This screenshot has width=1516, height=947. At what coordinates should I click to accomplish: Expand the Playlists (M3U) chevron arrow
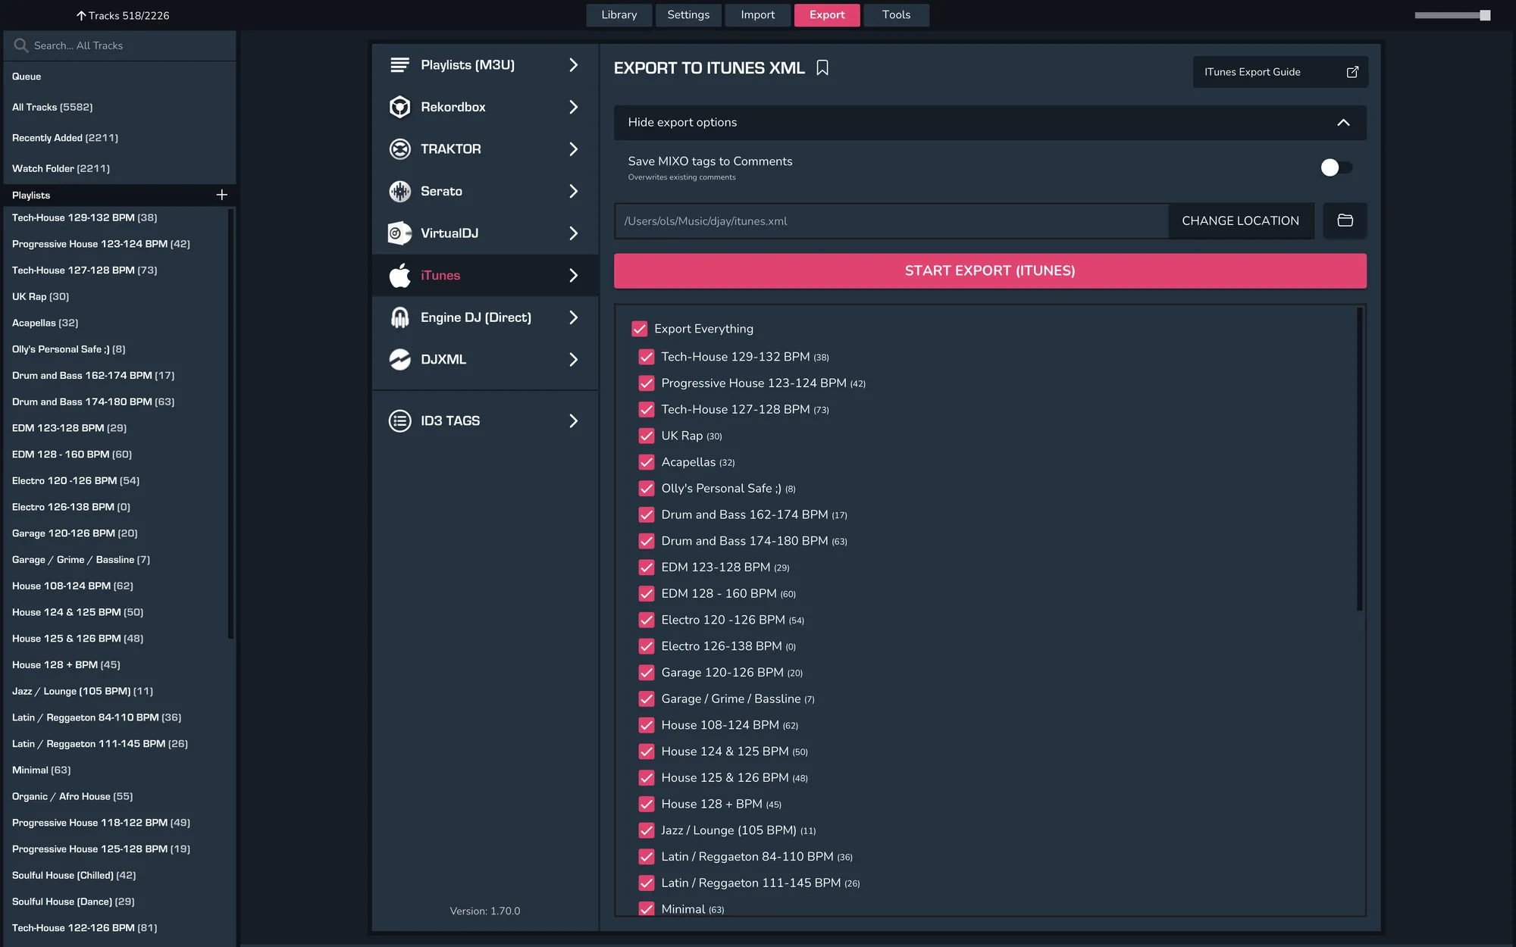click(x=573, y=65)
